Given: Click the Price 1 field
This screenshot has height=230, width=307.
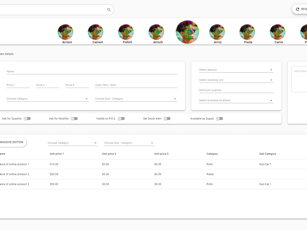Looking at the screenshot, I should coord(18,85).
